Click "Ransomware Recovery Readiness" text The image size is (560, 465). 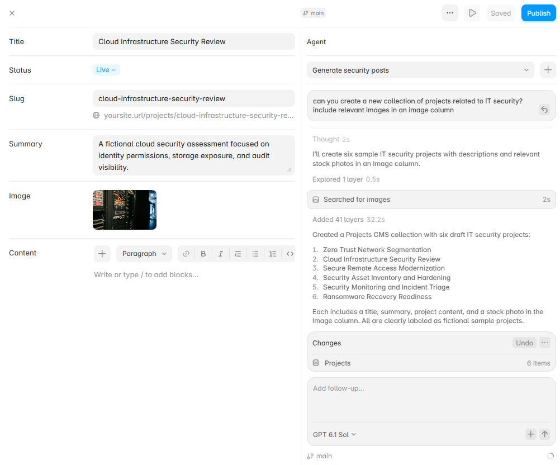point(377,297)
